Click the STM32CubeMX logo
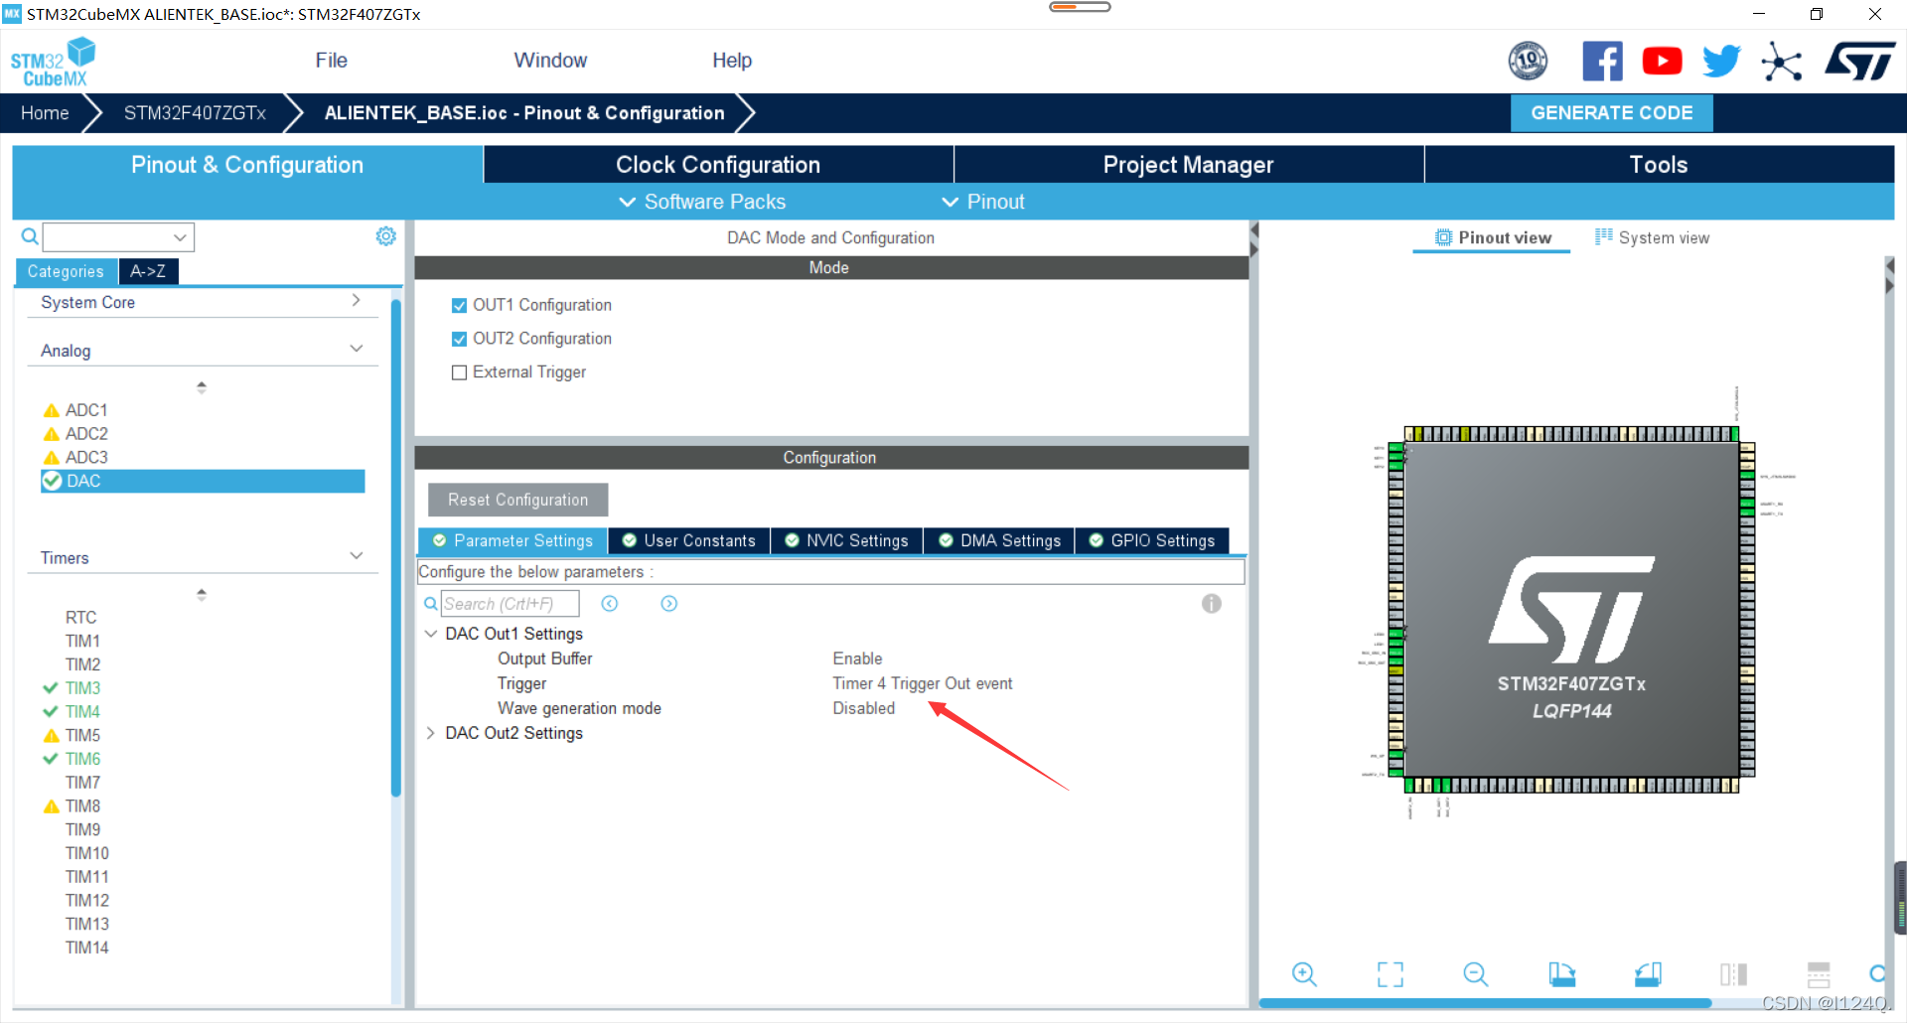The height and width of the screenshot is (1023, 1907). 53,63
